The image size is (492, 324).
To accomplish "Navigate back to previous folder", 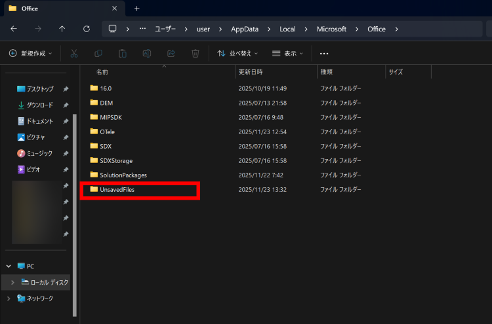I will pos(14,29).
